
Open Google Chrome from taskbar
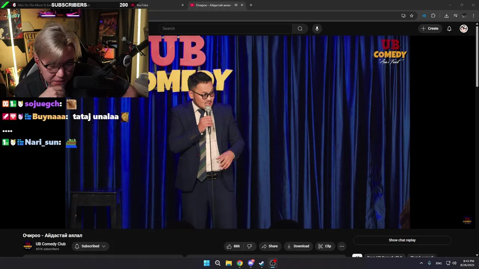click(239, 263)
